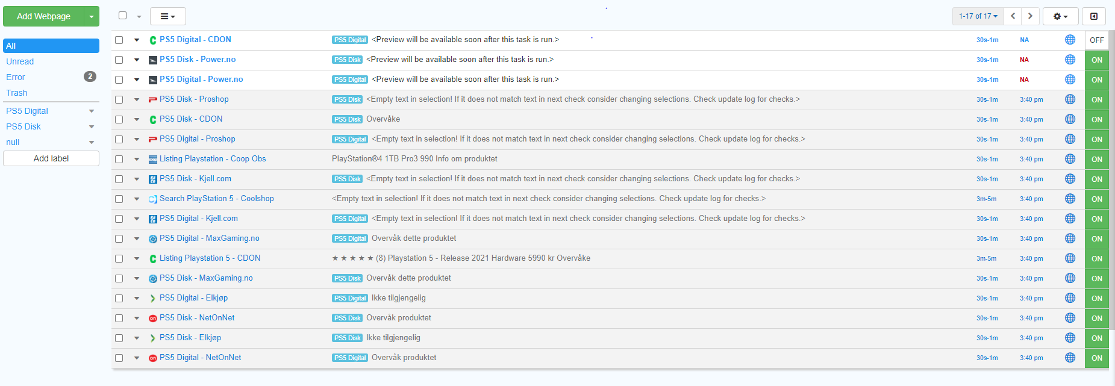Click globe icon in PS5 Digital - Power.no row
Viewport: 1115px width, 386px height.
pos(1070,79)
